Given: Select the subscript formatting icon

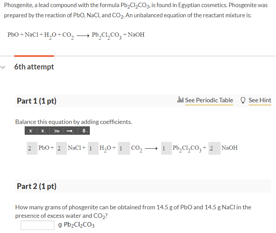Looking at the screenshot, I should click(x=43, y=131).
